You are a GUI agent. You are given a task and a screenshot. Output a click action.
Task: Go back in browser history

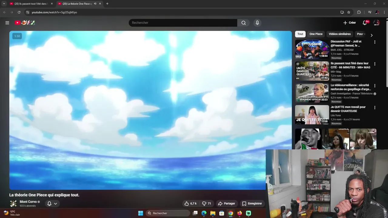[4, 12]
